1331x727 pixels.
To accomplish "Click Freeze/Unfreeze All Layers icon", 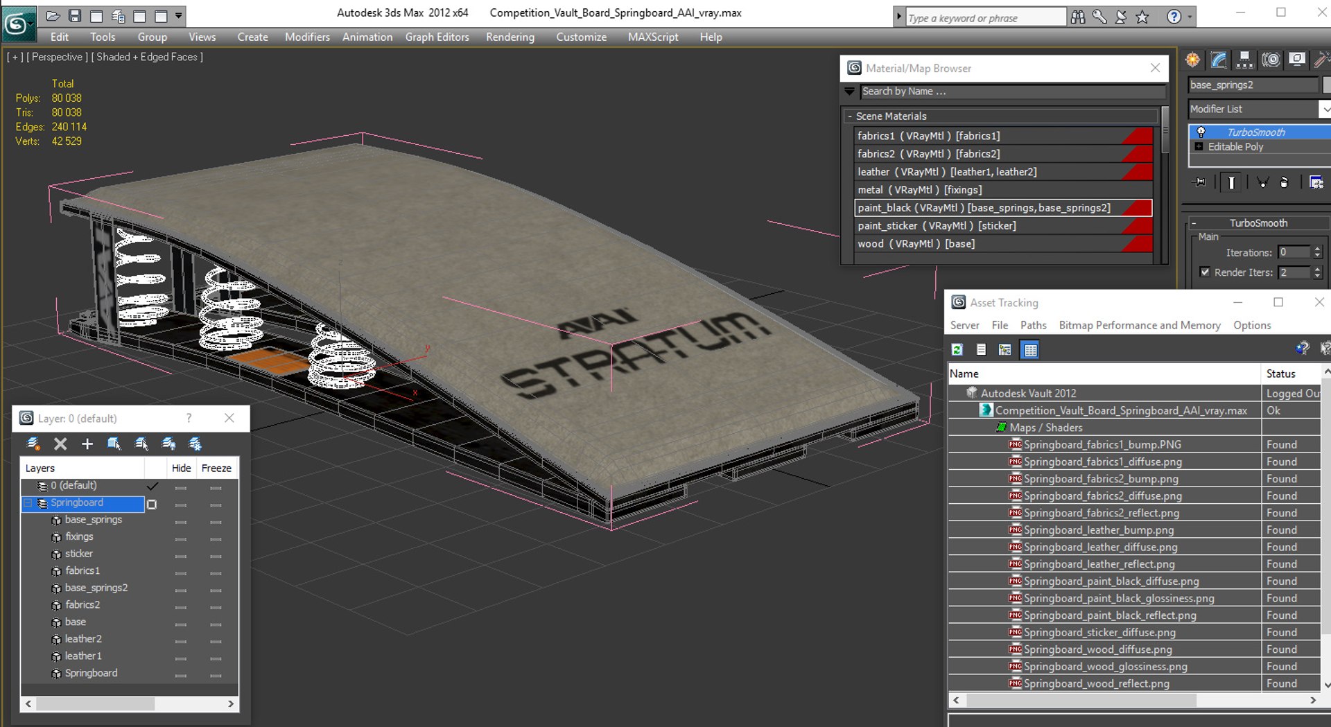I will pos(195,444).
